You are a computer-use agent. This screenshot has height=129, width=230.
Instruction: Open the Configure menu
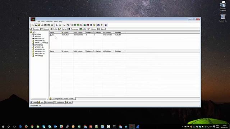coord(49,21)
